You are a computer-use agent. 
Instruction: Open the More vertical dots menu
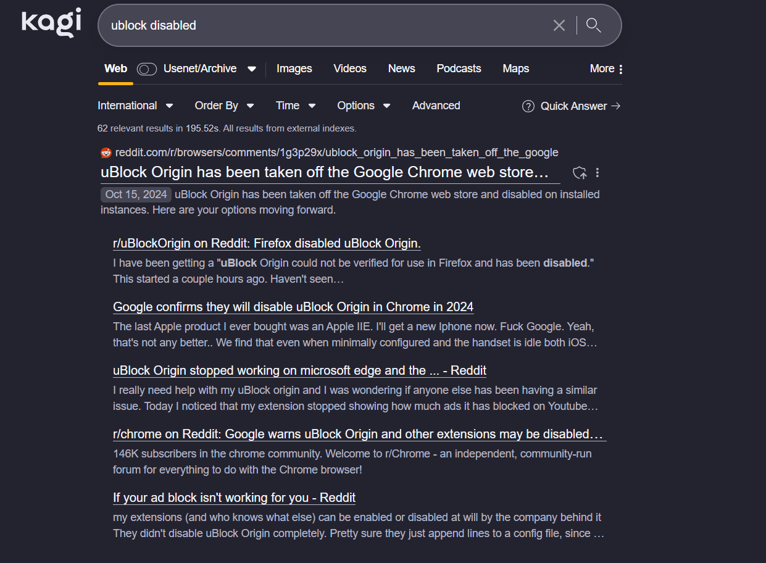pyautogui.click(x=620, y=69)
